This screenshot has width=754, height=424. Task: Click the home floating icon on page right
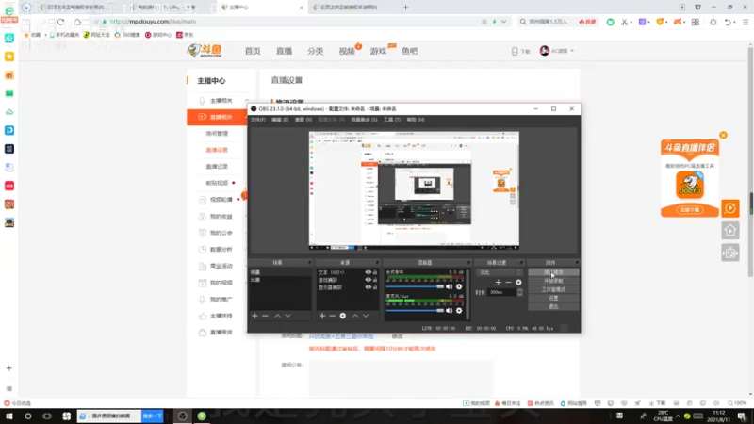click(730, 231)
